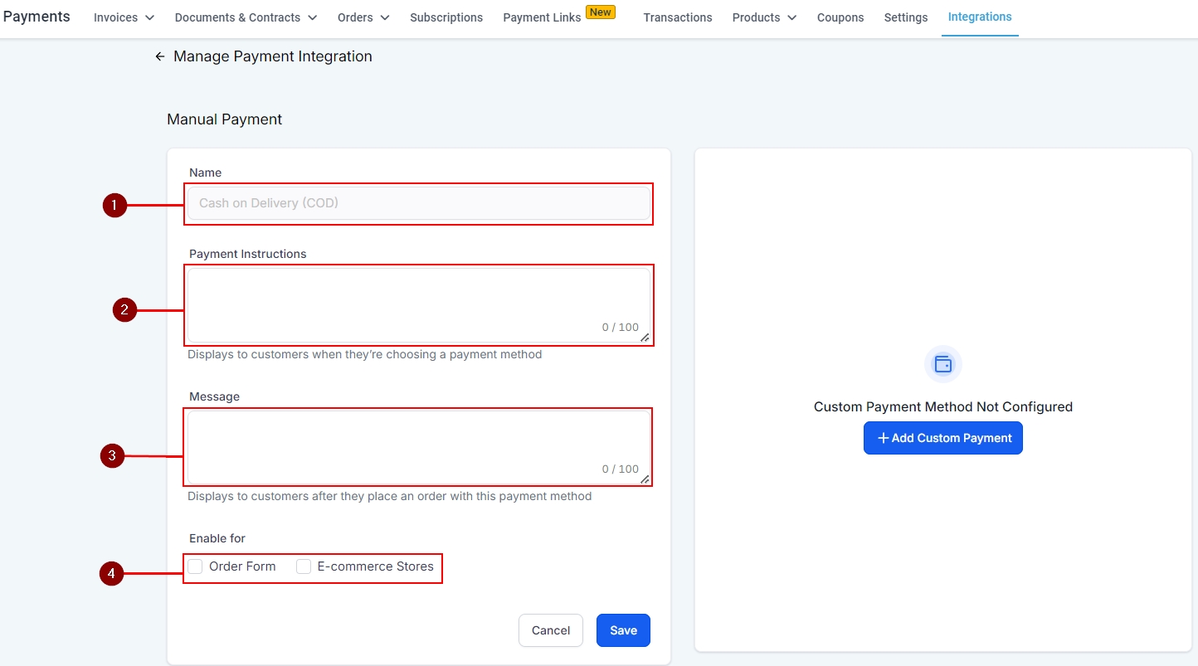Click the resize handle of Message box

645,479
